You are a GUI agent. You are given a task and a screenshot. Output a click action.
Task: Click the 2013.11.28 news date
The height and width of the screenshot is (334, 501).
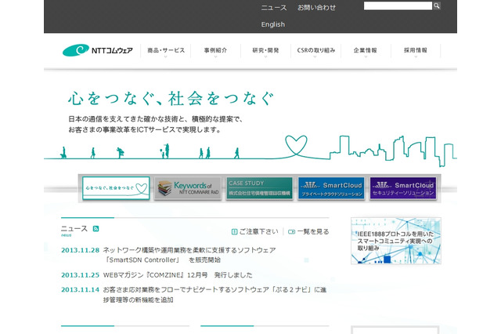click(80, 250)
